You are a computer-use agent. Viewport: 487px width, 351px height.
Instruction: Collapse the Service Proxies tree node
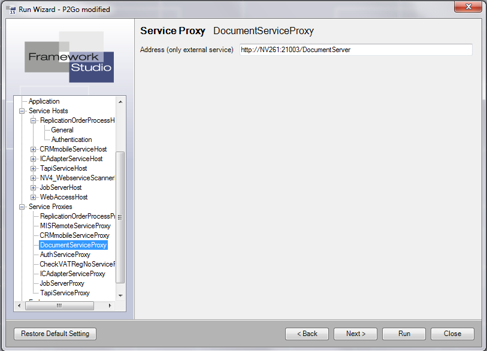tap(22, 207)
